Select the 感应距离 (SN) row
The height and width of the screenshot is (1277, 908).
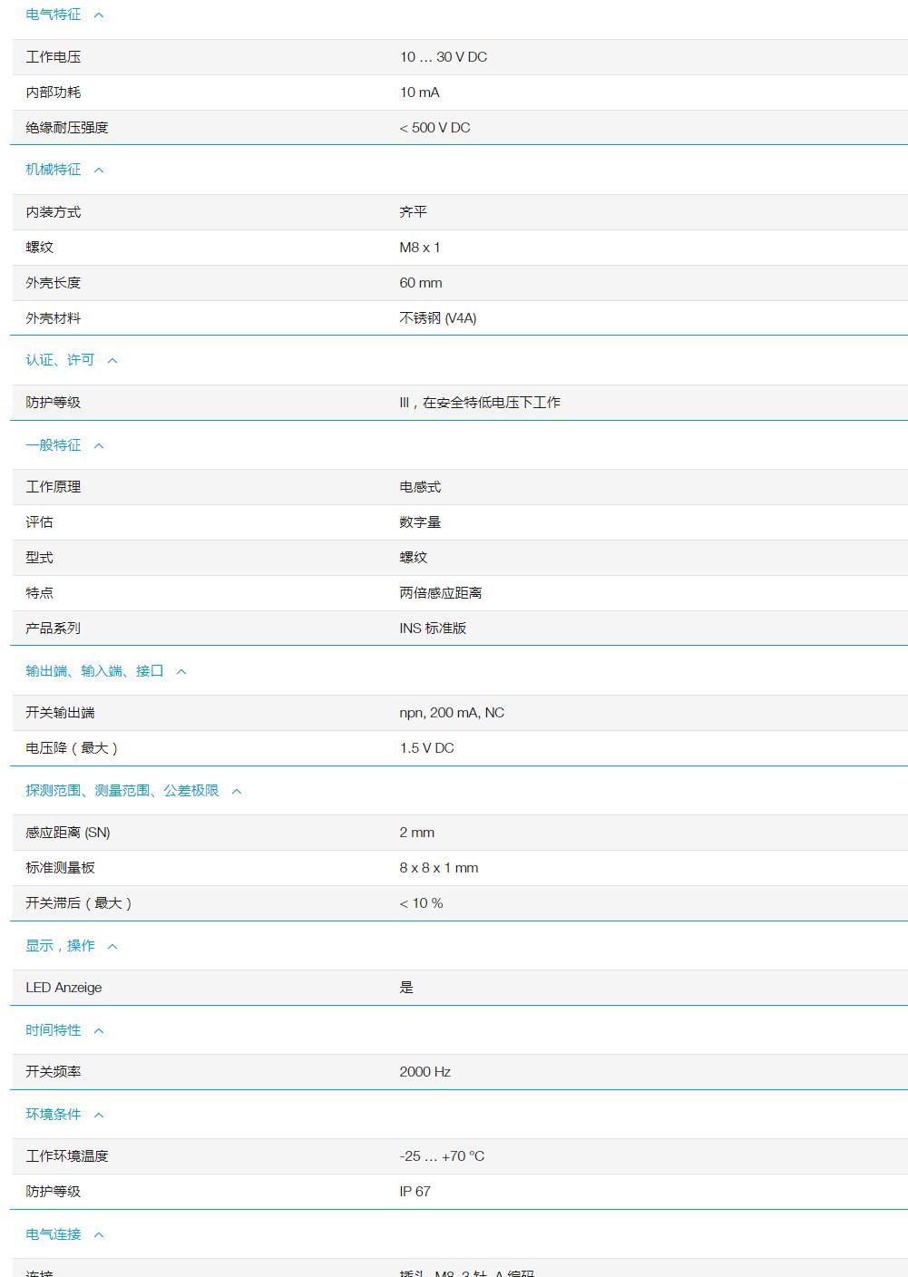click(454, 832)
